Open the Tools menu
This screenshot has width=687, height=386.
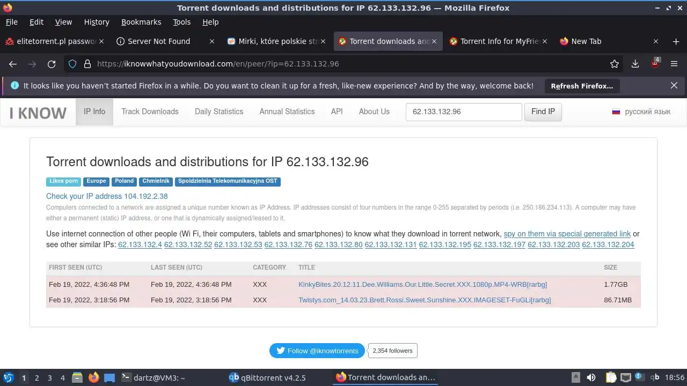pos(181,22)
